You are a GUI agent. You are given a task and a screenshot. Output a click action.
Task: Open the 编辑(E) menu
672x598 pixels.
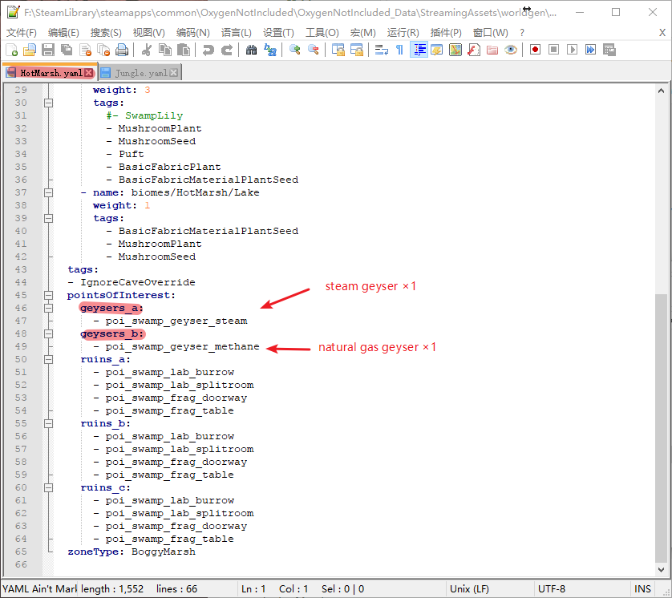click(63, 33)
